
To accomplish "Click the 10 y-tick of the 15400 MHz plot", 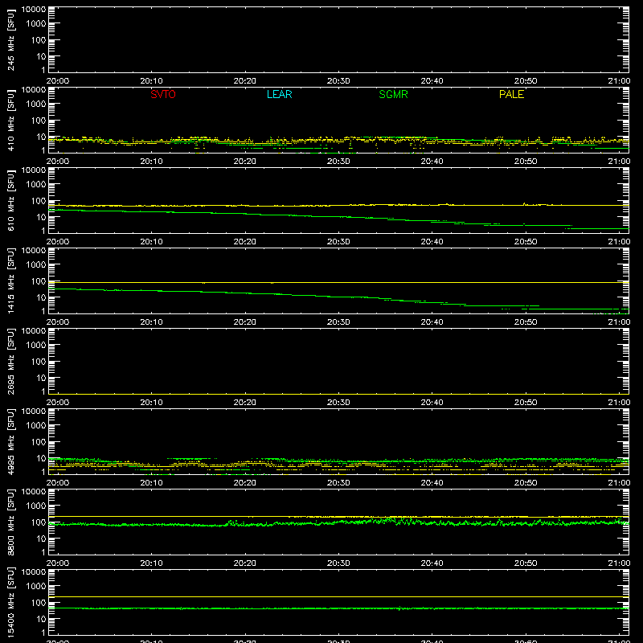I will tap(41, 619).
